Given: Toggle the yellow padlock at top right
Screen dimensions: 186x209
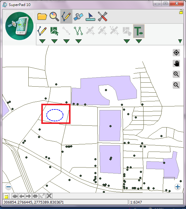Looking at the screenshot, I should tap(181, 12).
